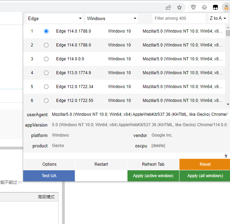Open the black square extension icon
The height and width of the screenshot is (224, 230).
215,7
